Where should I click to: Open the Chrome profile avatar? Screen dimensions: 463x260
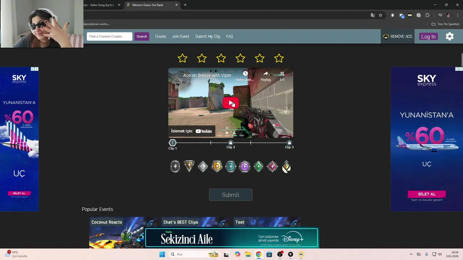[x=449, y=15]
